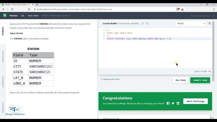217x122 pixels.
Task: Click the 'Enter your query here.' comment line
Action: [x=120, y=33]
